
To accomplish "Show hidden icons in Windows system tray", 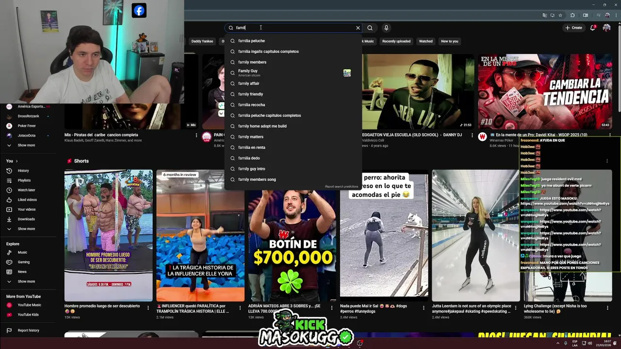I will point(557,343).
